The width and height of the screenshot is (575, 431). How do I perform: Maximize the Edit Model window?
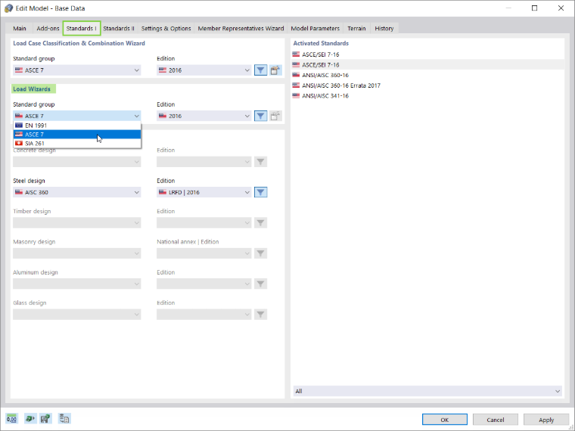tap(534, 8)
